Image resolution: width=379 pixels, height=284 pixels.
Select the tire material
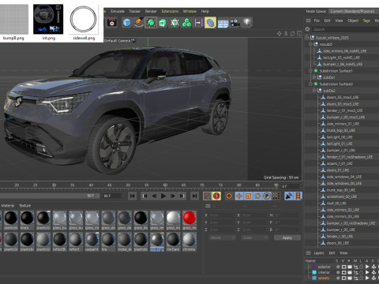(108, 241)
